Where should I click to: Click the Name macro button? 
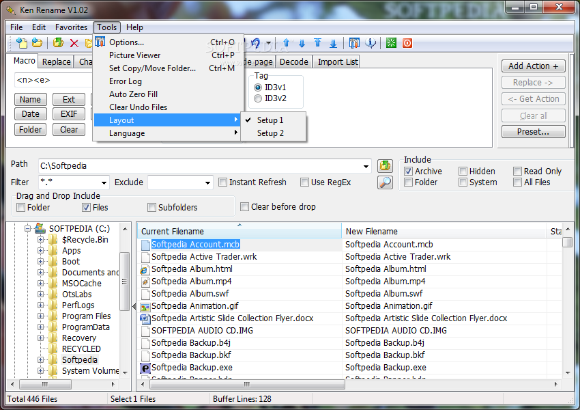tap(30, 100)
